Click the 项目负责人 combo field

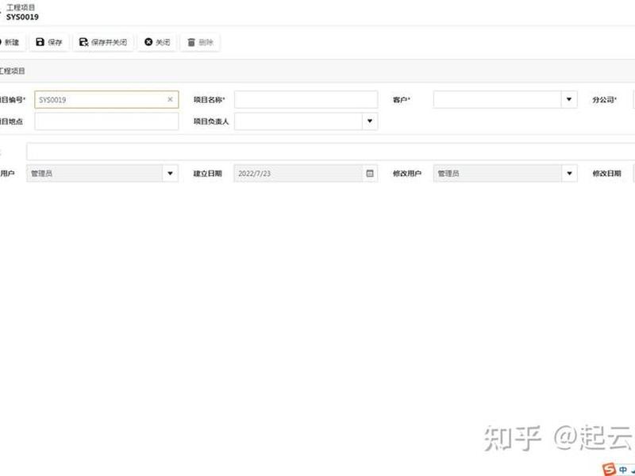306,121
